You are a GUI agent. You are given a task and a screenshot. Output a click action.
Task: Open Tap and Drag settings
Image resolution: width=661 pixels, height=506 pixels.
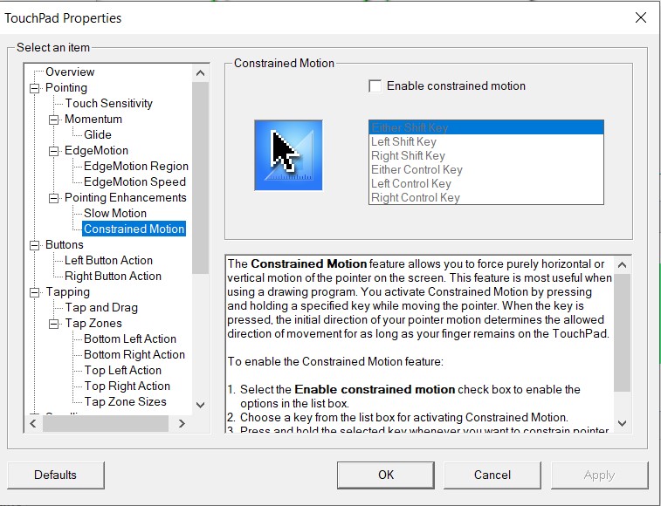(x=101, y=307)
